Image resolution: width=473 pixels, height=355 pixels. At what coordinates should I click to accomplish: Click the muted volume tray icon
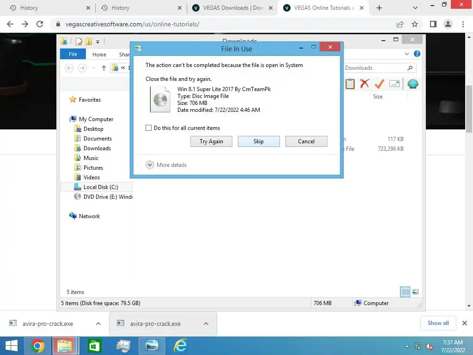coord(429,346)
